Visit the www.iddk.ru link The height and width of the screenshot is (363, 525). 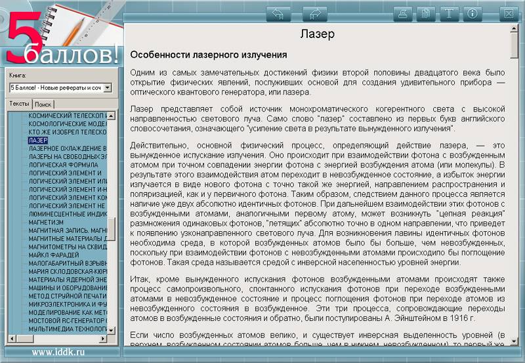58,352
